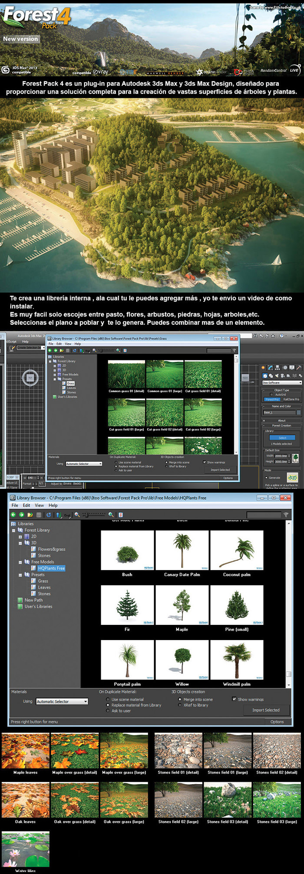This screenshot has height=874, width=304.
Task: Expand the 2D node in HQPlants Free browser
Action: pos(20,537)
